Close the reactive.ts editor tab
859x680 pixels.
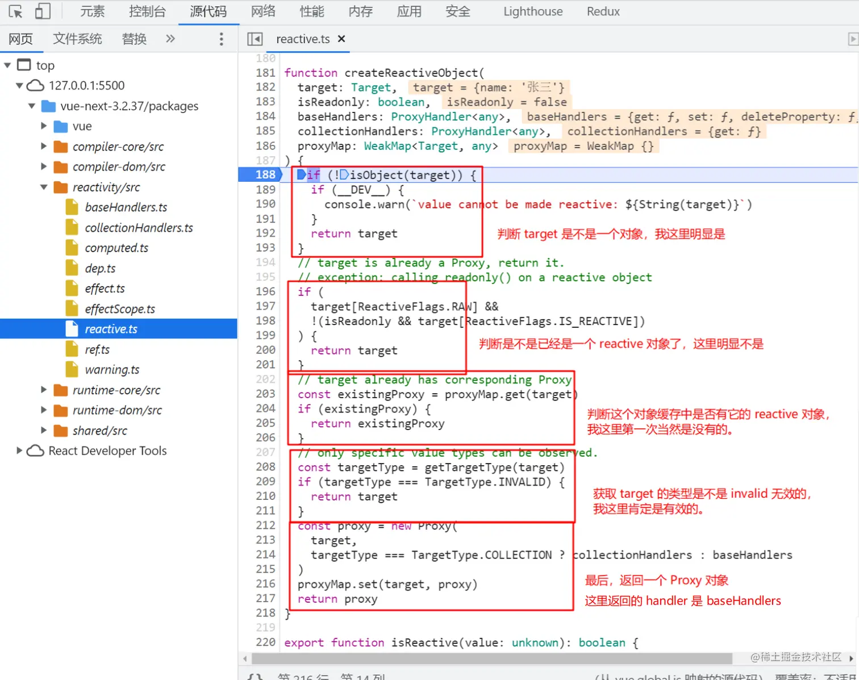(341, 39)
